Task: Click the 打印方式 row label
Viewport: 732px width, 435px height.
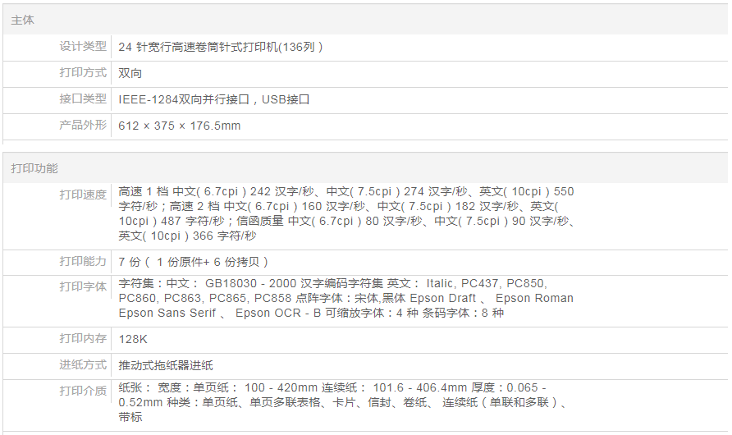Action: click(83, 73)
